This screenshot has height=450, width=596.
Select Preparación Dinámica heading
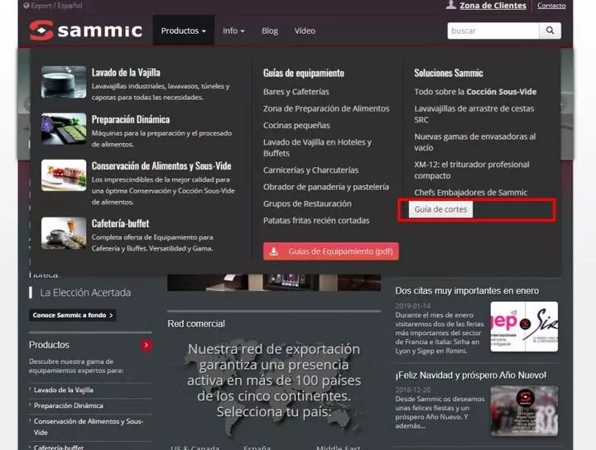131,119
